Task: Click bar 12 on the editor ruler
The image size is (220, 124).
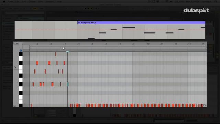Action: 176,44
